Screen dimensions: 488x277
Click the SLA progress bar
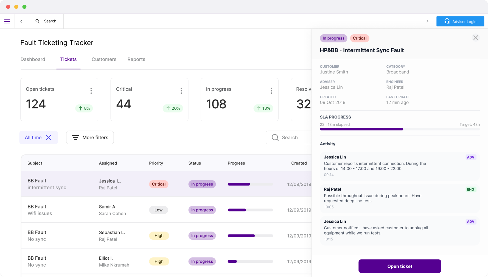tap(400, 129)
